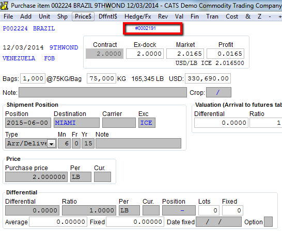Open the Cost menu
This screenshot has width=282, height=232.
[232, 16]
